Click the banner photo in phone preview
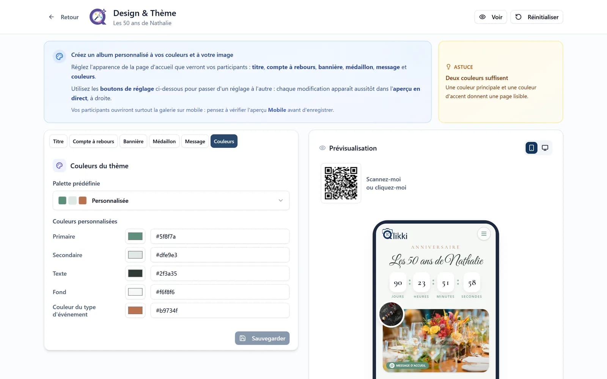Viewport: 607px width, 379px height. [x=436, y=340]
